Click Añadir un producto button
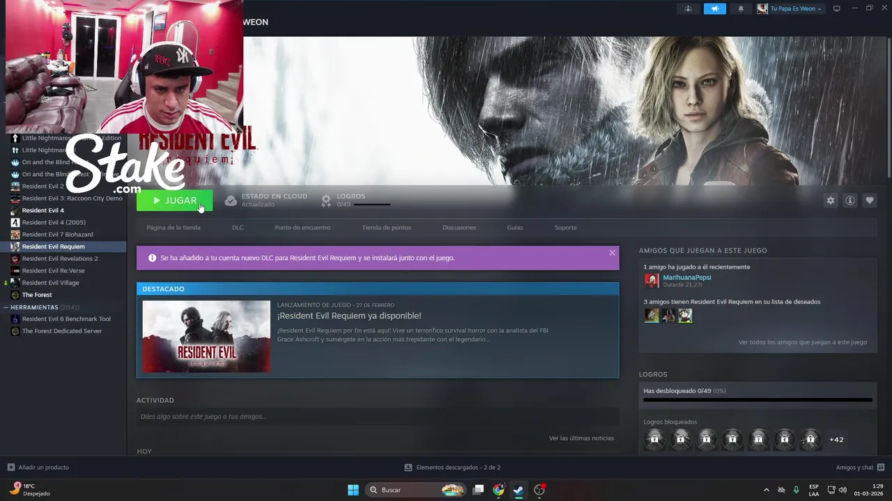This screenshot has height=501, width=892. 38,468
